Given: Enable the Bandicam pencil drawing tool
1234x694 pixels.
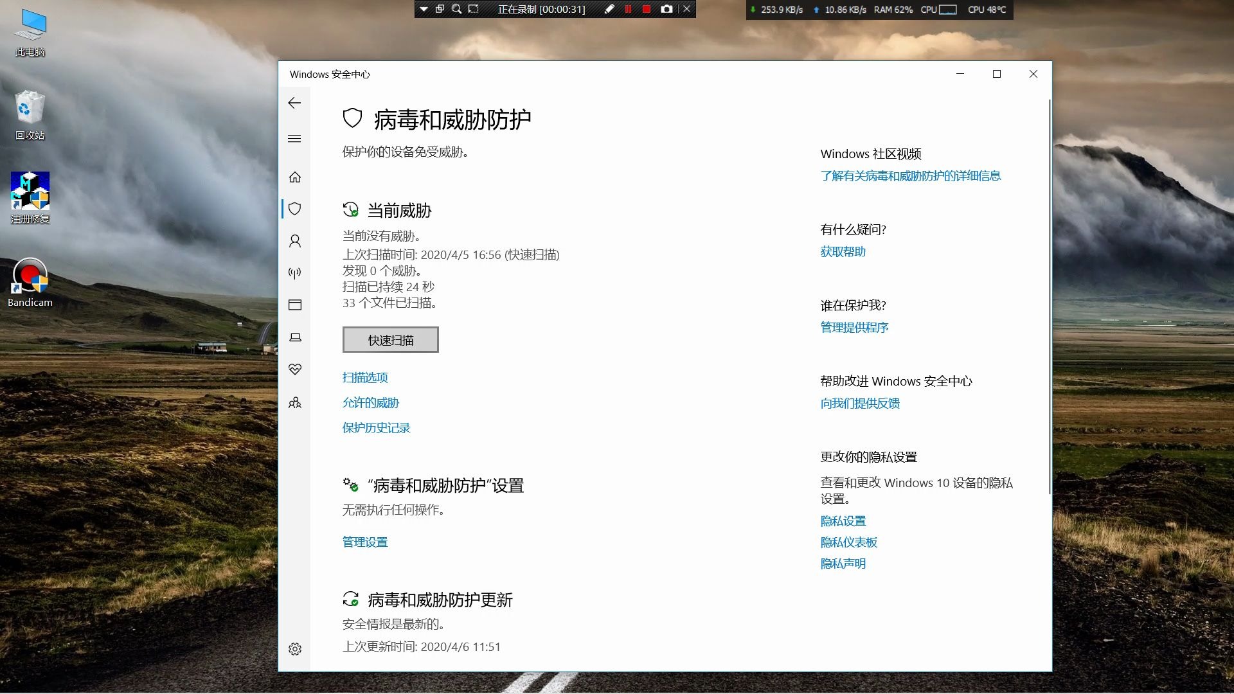Looking at the screenshot, I should click(609, 9).
